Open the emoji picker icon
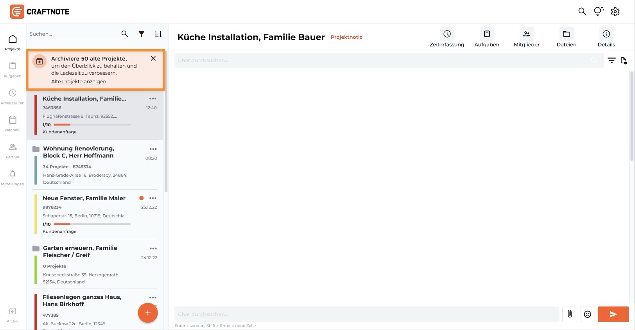This screenshot has width=635, height=330. click(587, 314)
